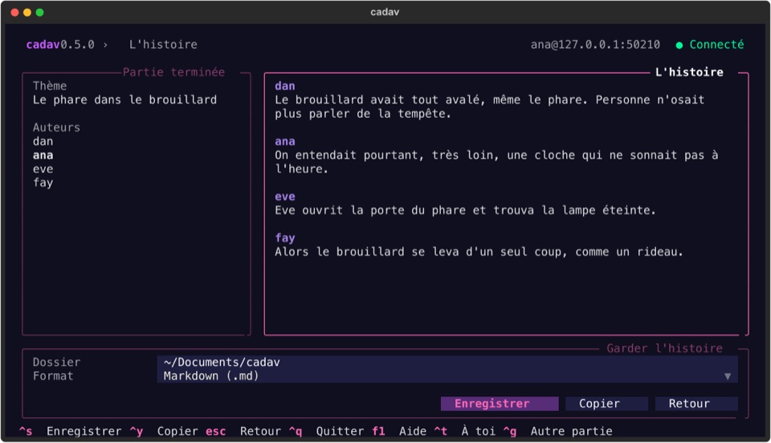The width and height of the screenshot is (771, 443).
Task: Click the Copier button
Action: click(x=606, y=404)
